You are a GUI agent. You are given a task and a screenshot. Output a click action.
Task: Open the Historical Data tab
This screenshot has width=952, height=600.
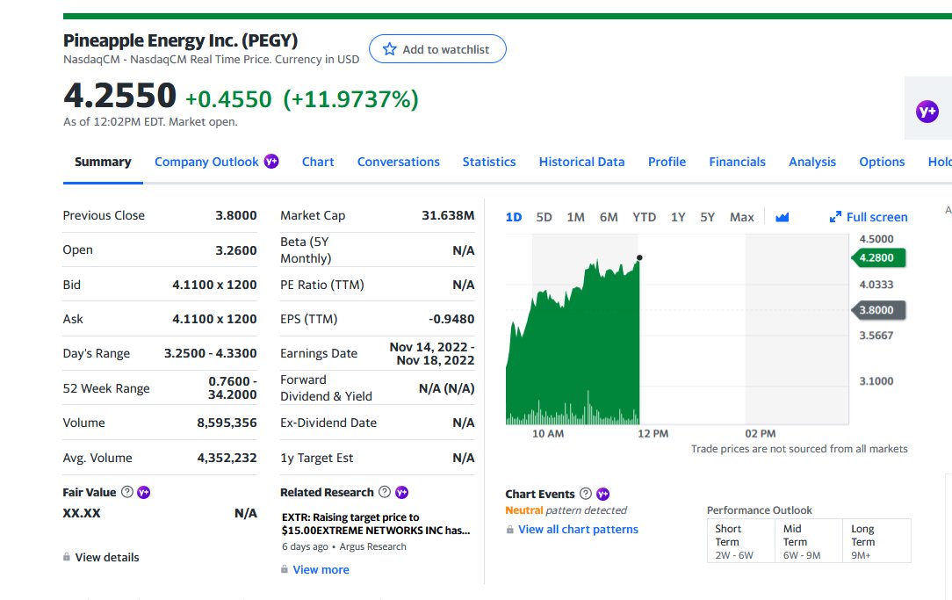pos(581,163)
